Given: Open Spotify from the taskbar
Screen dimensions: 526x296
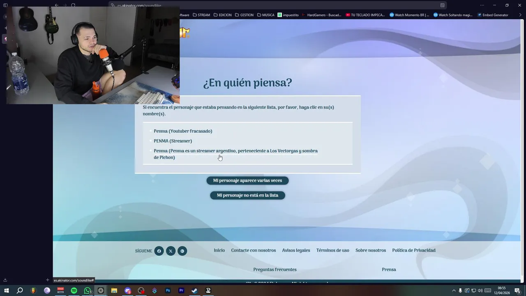Looking at the screenshot, I should coord(74,291).
